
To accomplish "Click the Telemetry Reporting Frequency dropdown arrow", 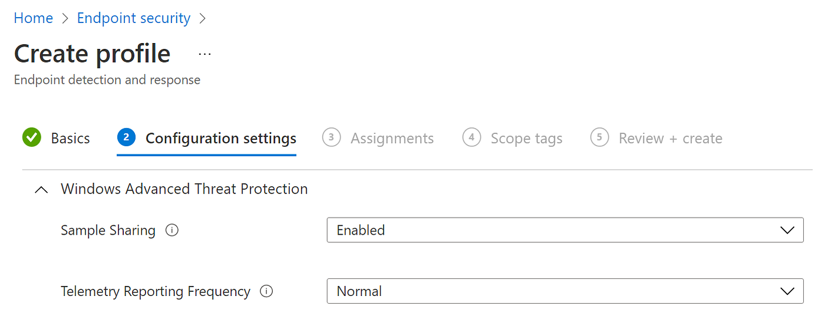I will coord(787,291).
